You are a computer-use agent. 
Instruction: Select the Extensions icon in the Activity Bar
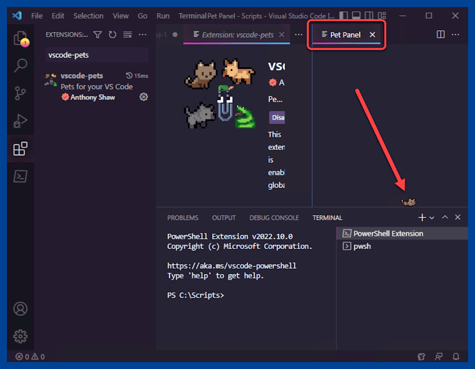coord(20,149)
